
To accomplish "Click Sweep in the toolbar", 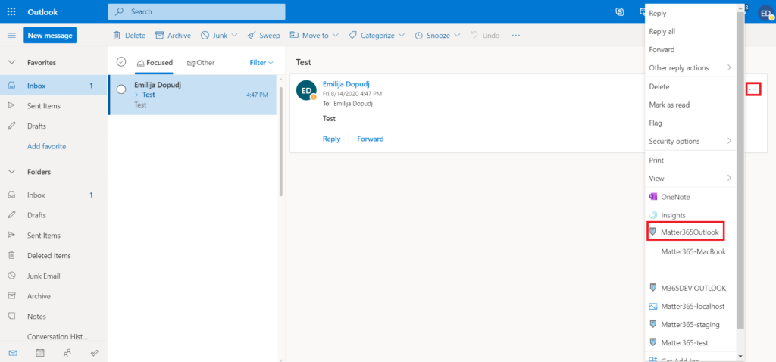I will click(x=264, y=35).
